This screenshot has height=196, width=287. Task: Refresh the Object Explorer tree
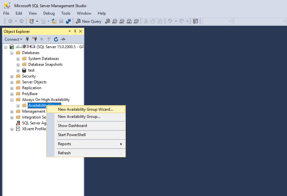click(56, 39)
